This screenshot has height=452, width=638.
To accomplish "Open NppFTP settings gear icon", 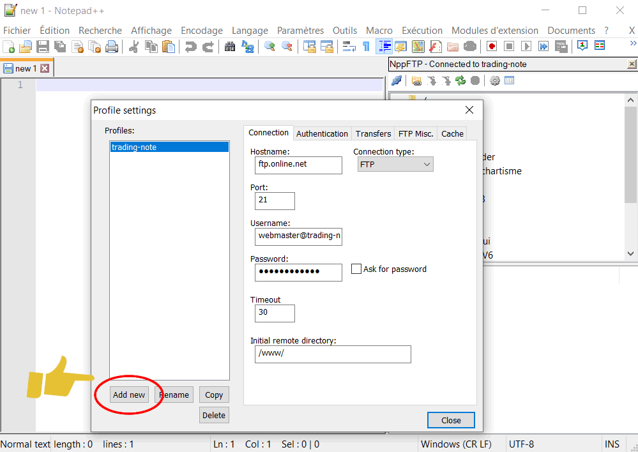I will (494, 80).
